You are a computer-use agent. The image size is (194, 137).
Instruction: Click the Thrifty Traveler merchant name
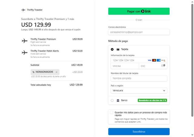(35, 10)
